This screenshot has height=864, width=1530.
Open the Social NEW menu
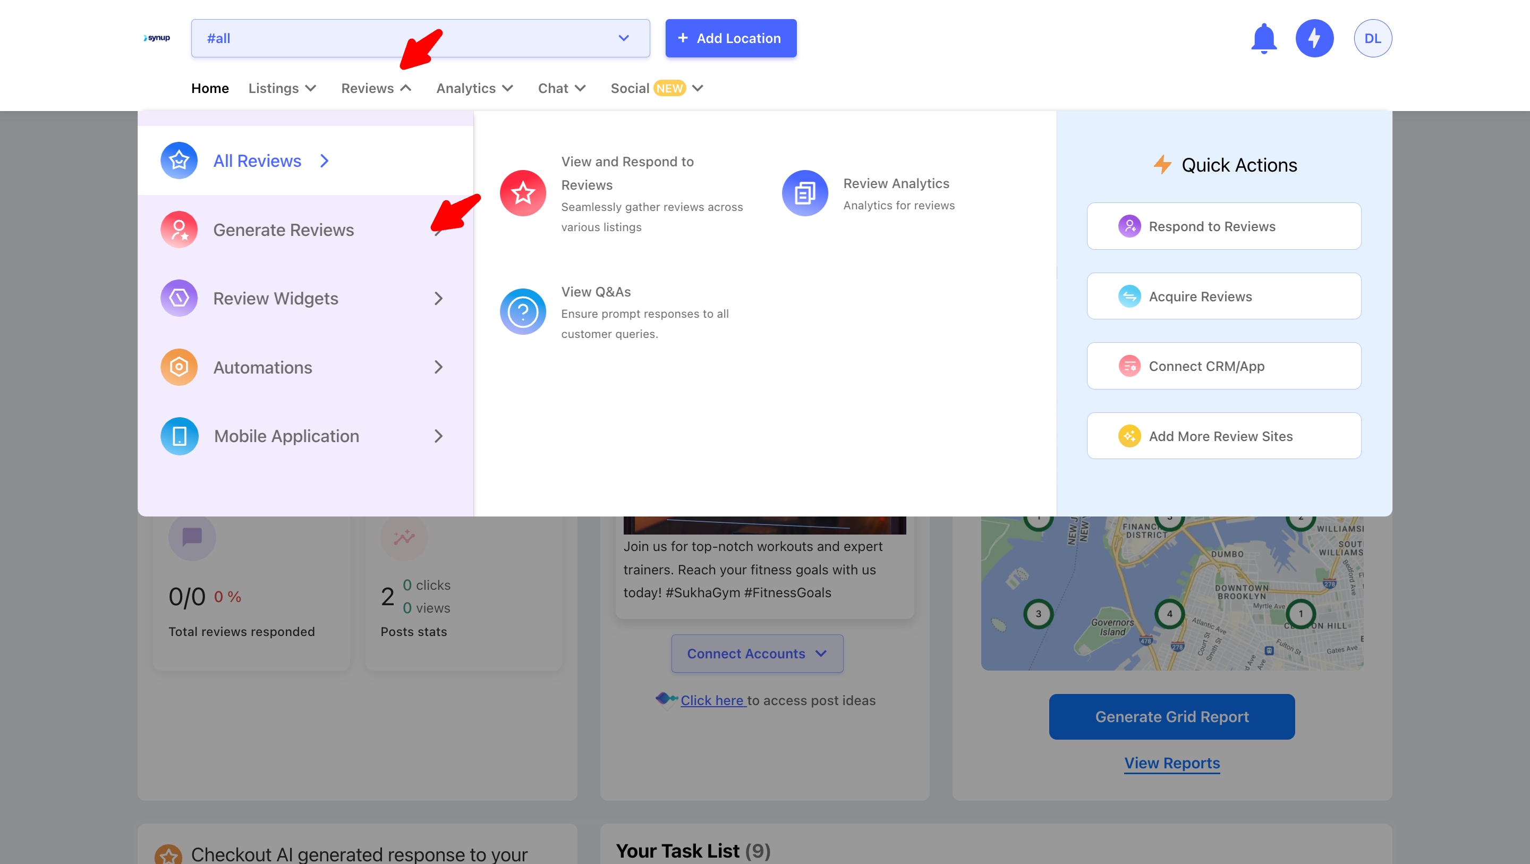(x=656, y=89)
